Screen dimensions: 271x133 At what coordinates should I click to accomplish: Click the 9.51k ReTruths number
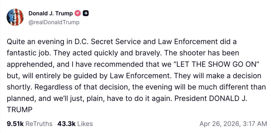(x=15, y=124)
